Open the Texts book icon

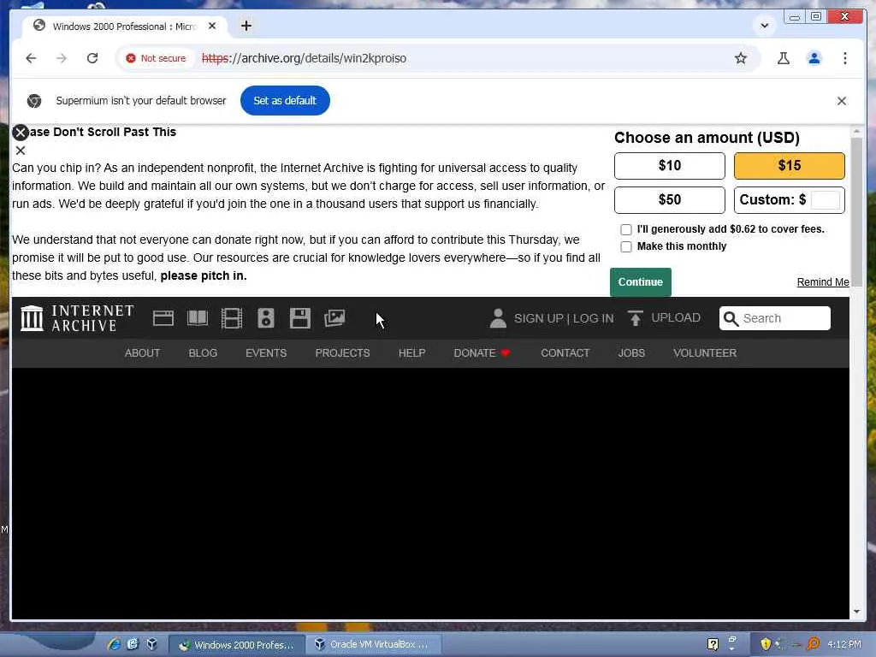click(198, 318)
